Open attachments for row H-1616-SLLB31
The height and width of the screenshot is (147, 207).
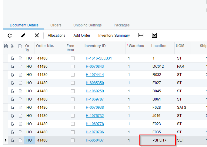12,58
